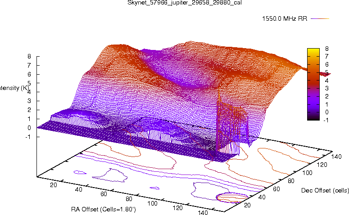349x215 pixels.
Task: Click the 140 tick on the Dec Offset axis
Action: point(336,157)
